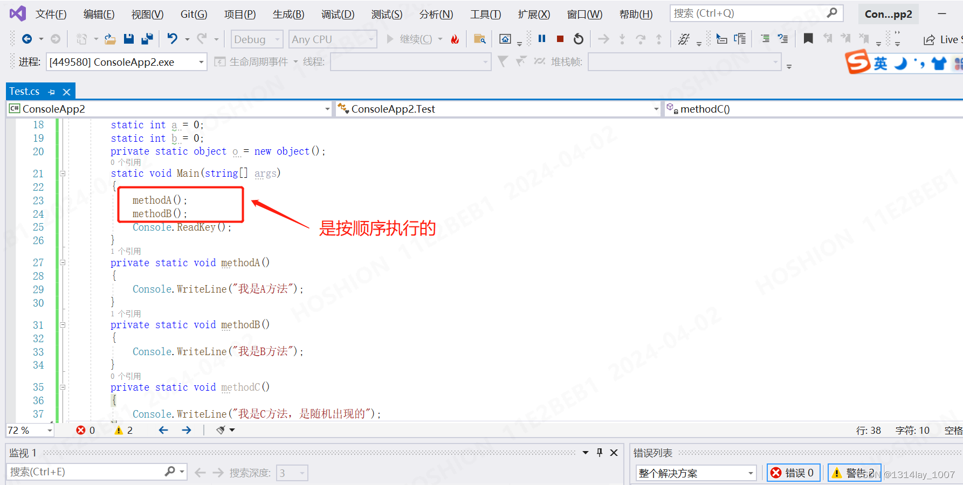Click line number 25 in the gutter
The width and height of the screenshot is (963, 485).
pyautogui.click(x=38, y=227)
